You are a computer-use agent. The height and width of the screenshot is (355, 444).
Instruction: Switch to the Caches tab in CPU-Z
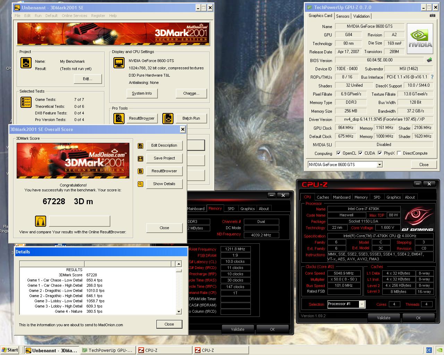323,197
